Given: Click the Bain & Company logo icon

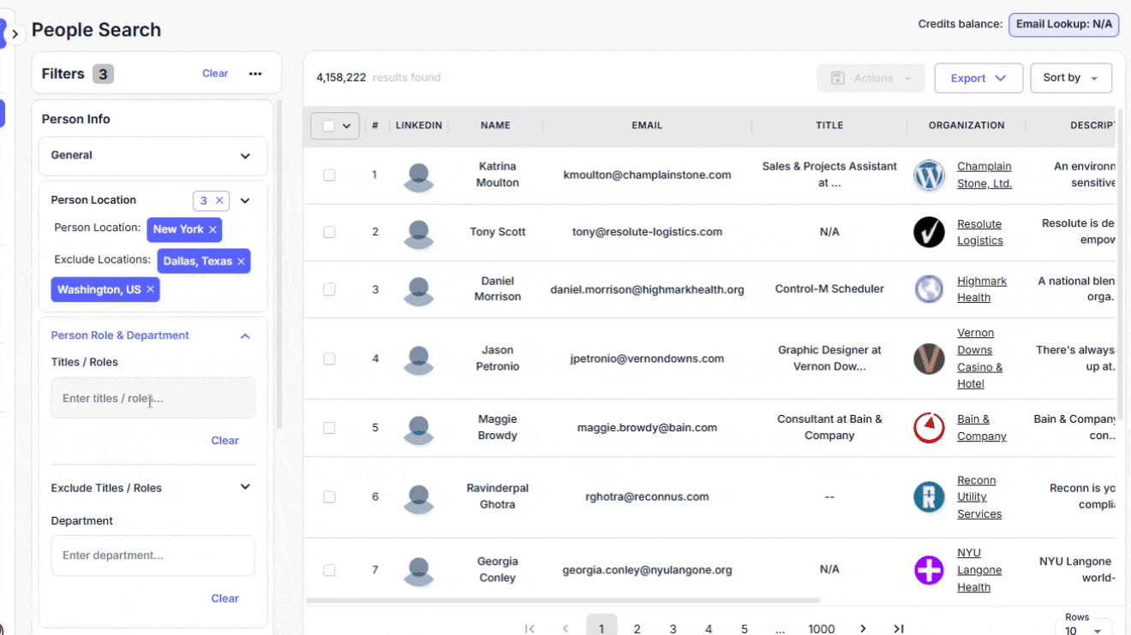Looking at the screenshot, I should [x=929, y=428].
